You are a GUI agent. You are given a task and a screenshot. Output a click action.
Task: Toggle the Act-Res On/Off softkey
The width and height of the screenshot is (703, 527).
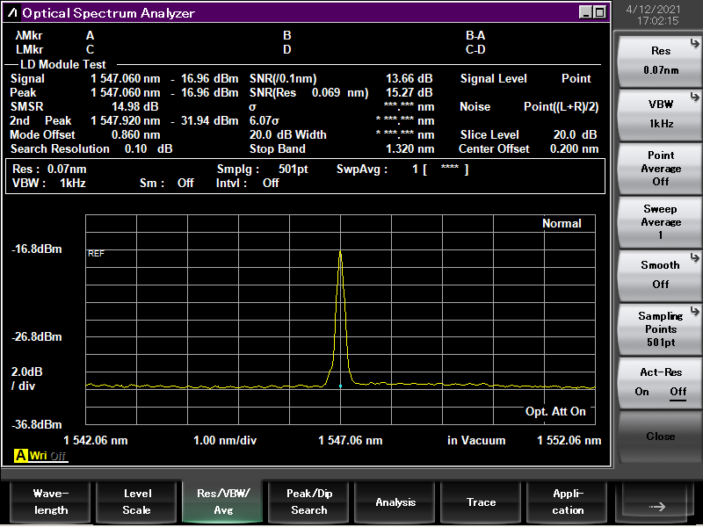[660, 382]
